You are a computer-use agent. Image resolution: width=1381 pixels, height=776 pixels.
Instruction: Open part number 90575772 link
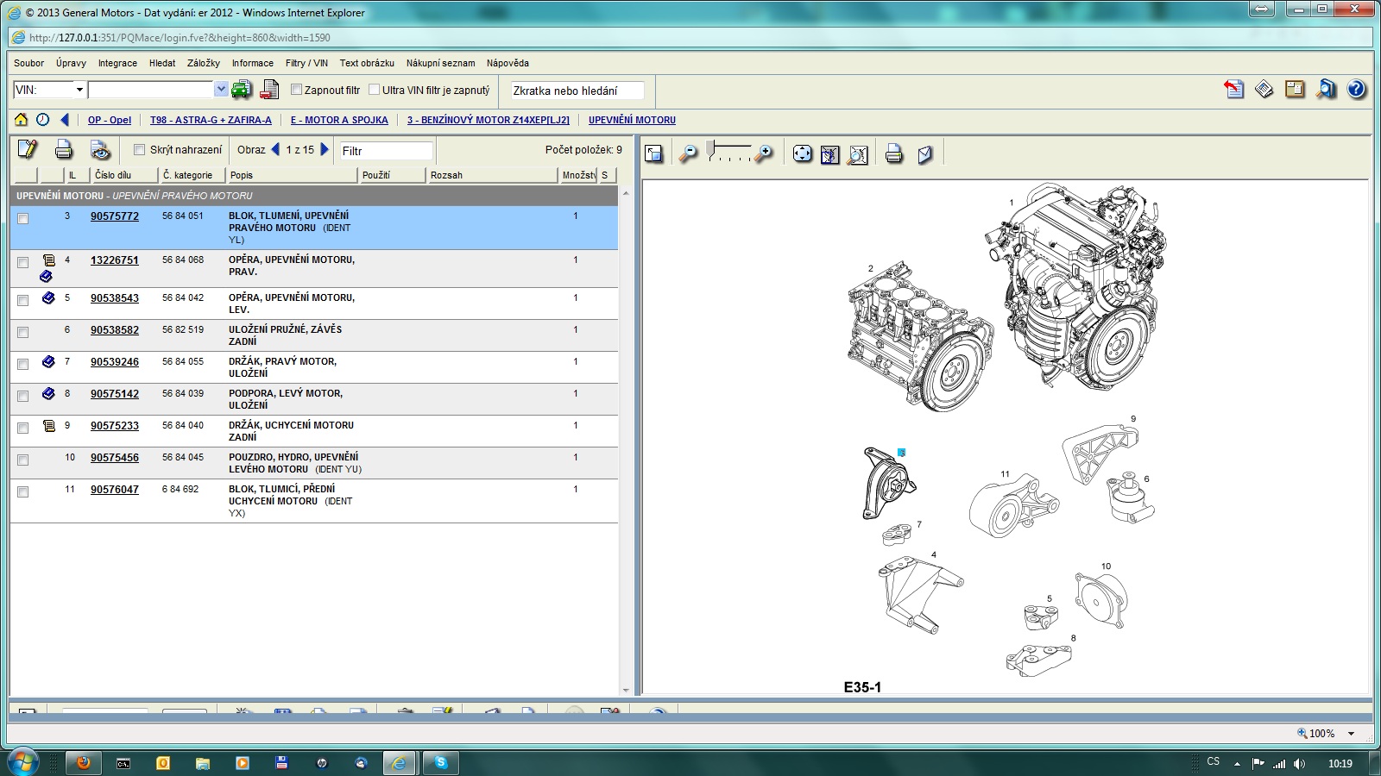point(114,216)
